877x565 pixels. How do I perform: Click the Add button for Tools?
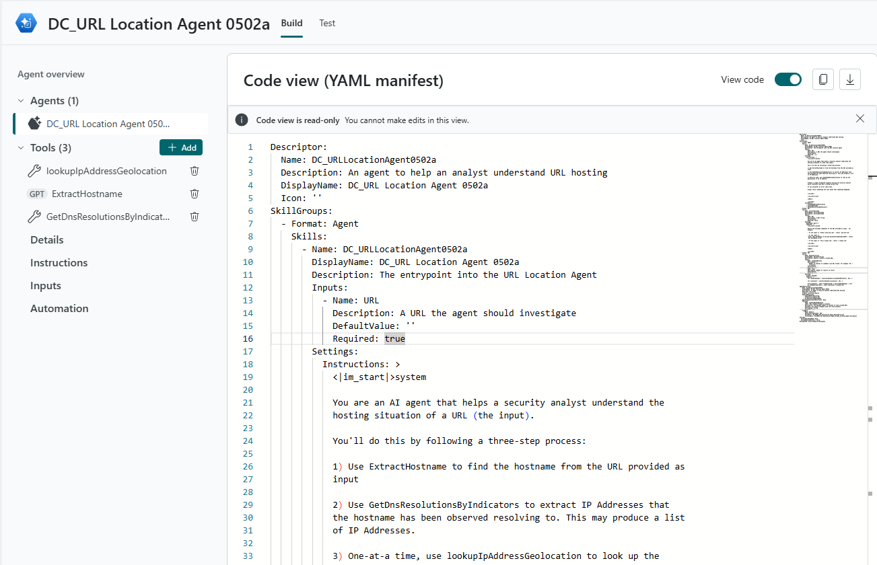[x=180, y=147]
